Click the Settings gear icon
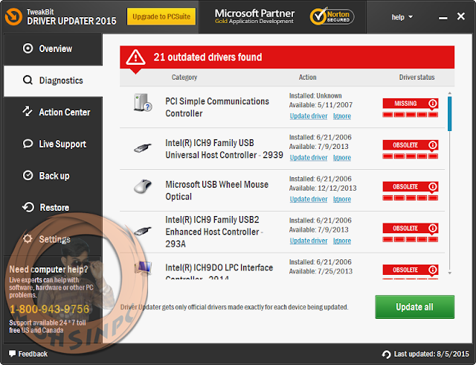This screenshot has height=365, width=476. (x=28, y=239)
